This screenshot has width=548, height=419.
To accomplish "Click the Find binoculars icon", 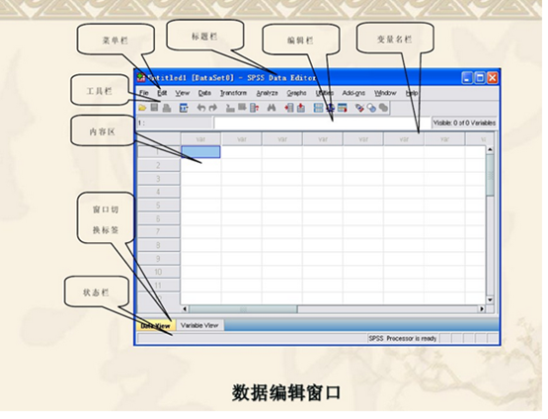I will coord(272,108).
